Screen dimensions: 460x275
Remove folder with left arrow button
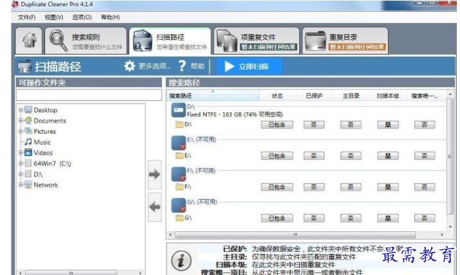click(x=155, y=207)
